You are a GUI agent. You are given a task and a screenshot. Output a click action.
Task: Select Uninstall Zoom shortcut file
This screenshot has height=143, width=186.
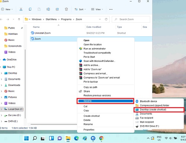[42, 33]
